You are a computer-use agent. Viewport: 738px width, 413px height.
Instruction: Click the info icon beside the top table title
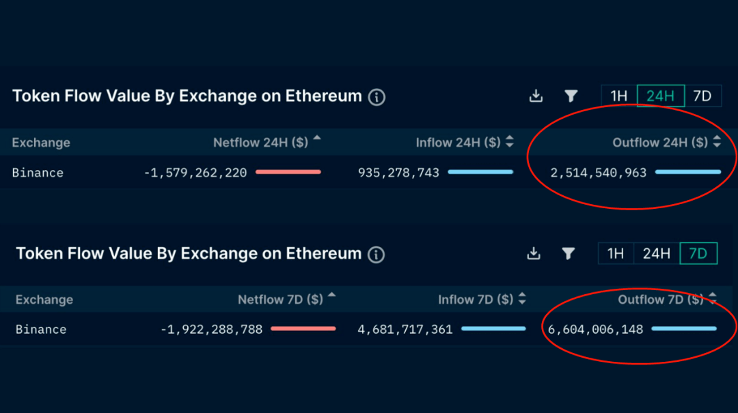pyautogui.click(x=377, y=97)
